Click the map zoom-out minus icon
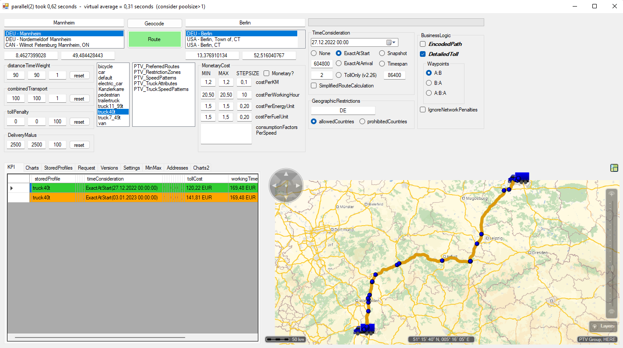The height and width of the screenshot is (348, 623). (x=612, y=312)
